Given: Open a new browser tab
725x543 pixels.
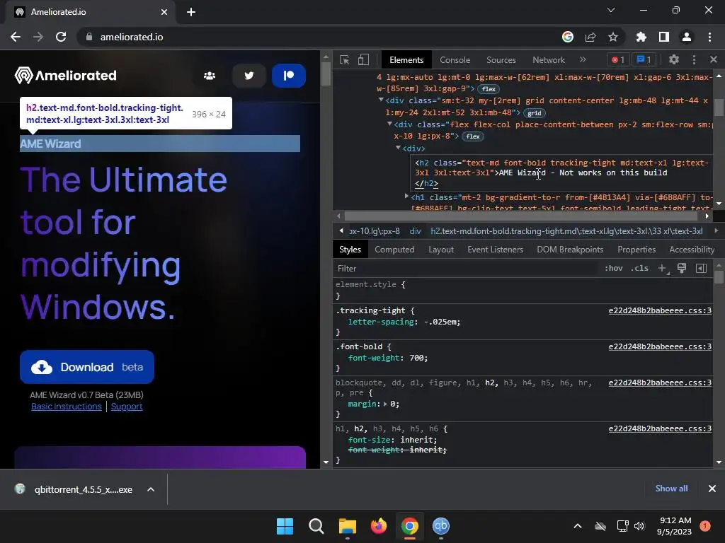Looking at the screenshot, I should [x=191, y=12].
